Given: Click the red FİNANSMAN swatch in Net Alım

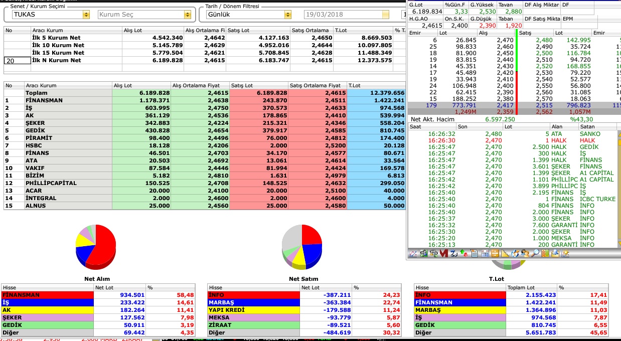Looking at the screenshot, I should 48,295.
